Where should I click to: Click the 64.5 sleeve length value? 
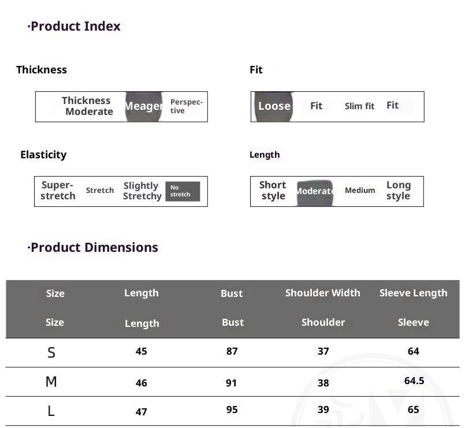coord(414,381)
